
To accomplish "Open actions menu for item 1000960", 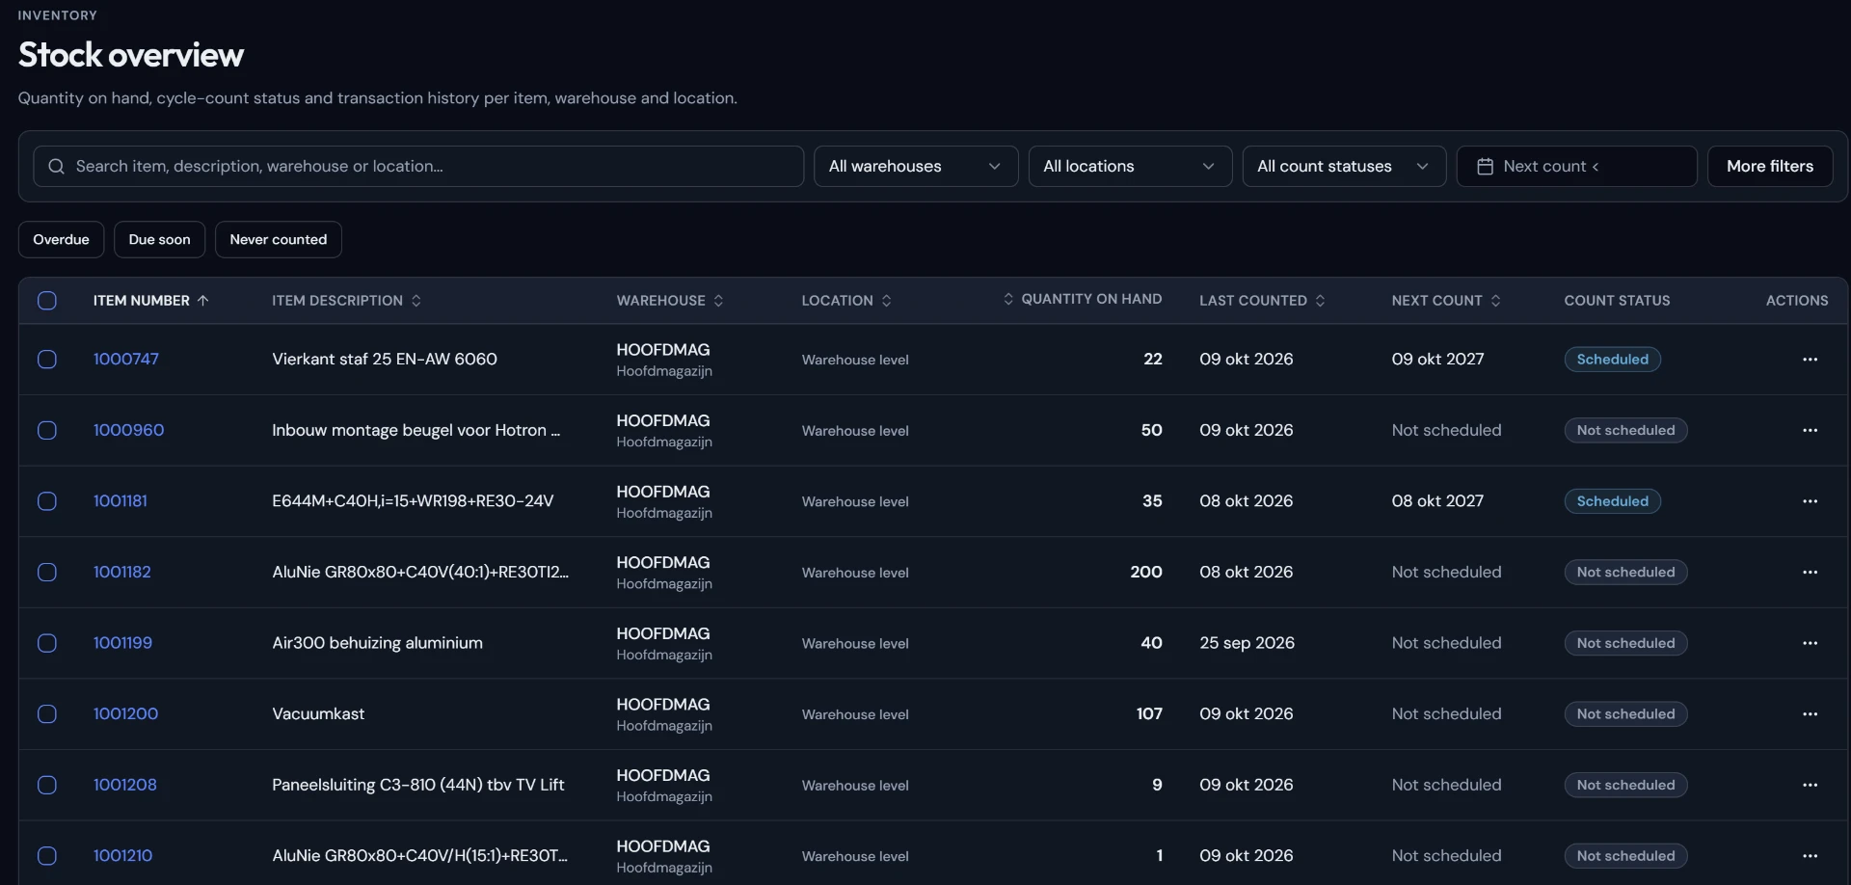I will click(x=1810, y=430).
